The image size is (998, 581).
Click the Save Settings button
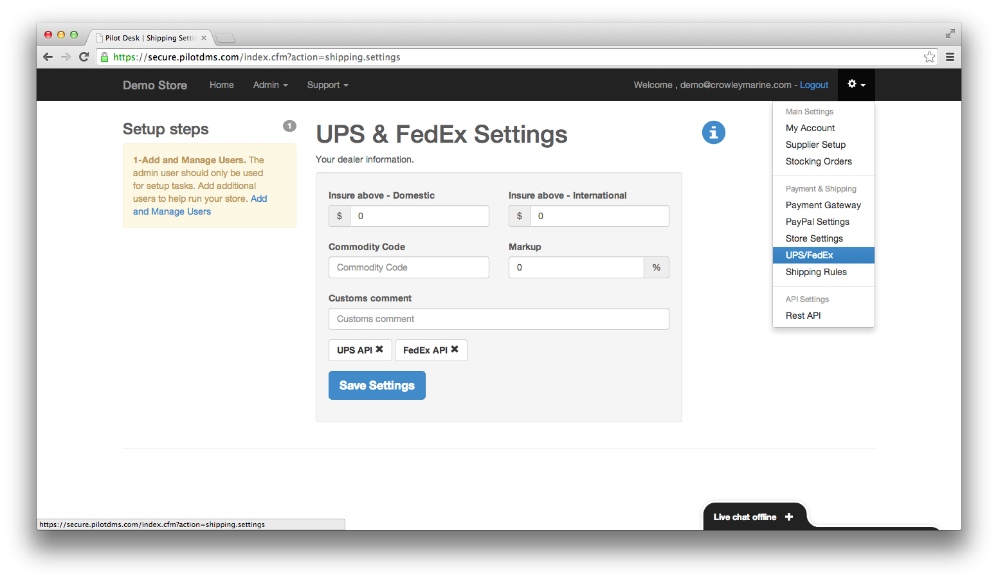[377, 385]
